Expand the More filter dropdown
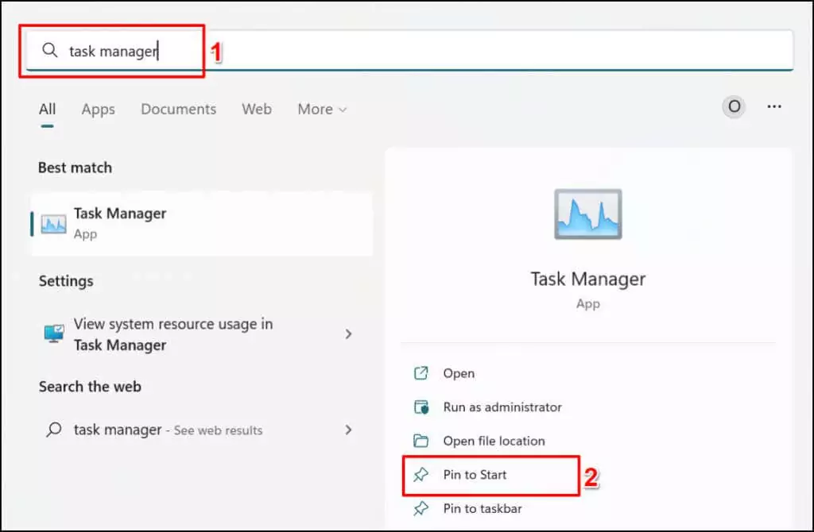The image size is (814, 532). tap(322, 109)
